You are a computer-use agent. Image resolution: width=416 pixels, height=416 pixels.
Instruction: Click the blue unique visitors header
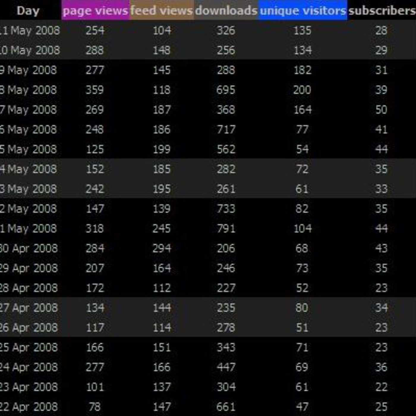tap(302, 11)
